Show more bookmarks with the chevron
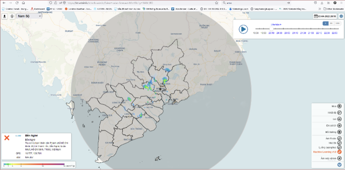The width and height of the screenshot is (345, 171). click(319, 9)
